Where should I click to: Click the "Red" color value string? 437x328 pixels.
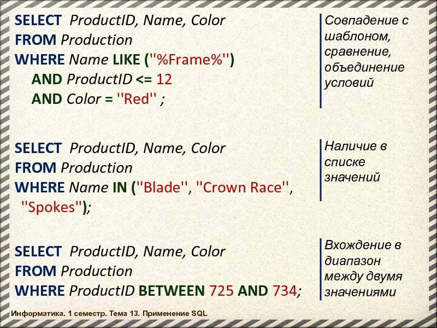tap(138, 99)
